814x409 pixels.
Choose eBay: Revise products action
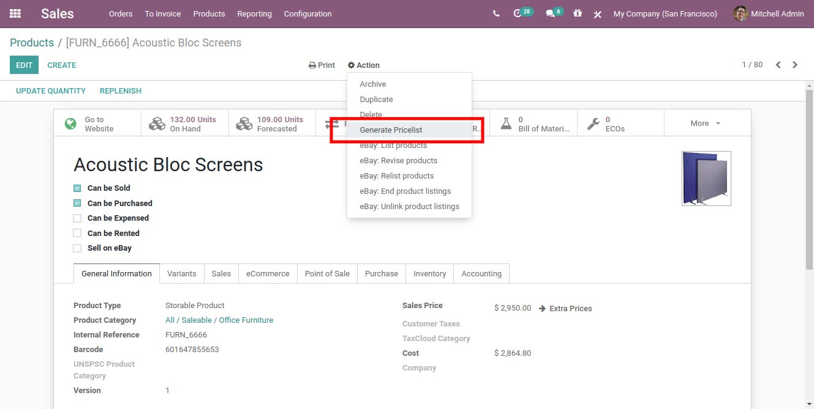click(409, 161)
